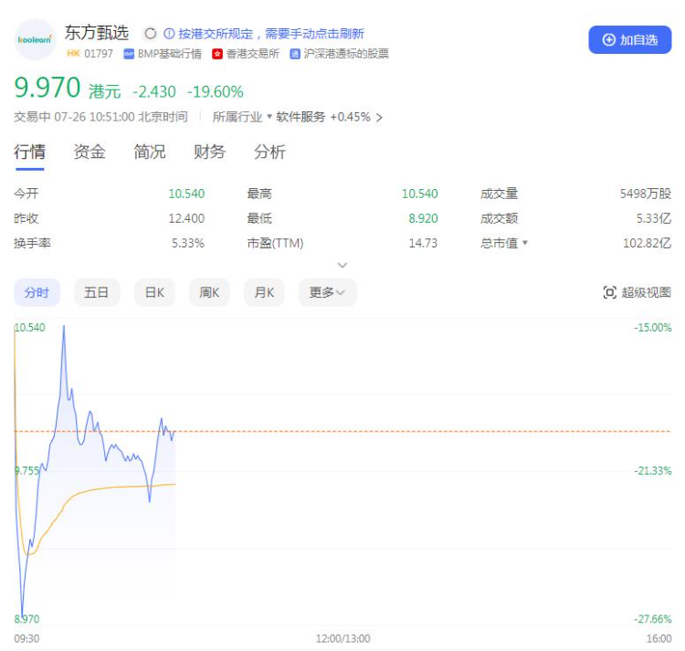Click the trading status timestamp 07-26 10:51:00
685x651 pixels.
(94, 117)
